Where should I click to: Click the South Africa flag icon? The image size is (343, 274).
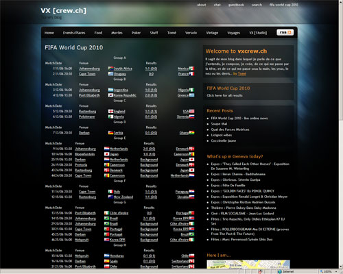110,68
